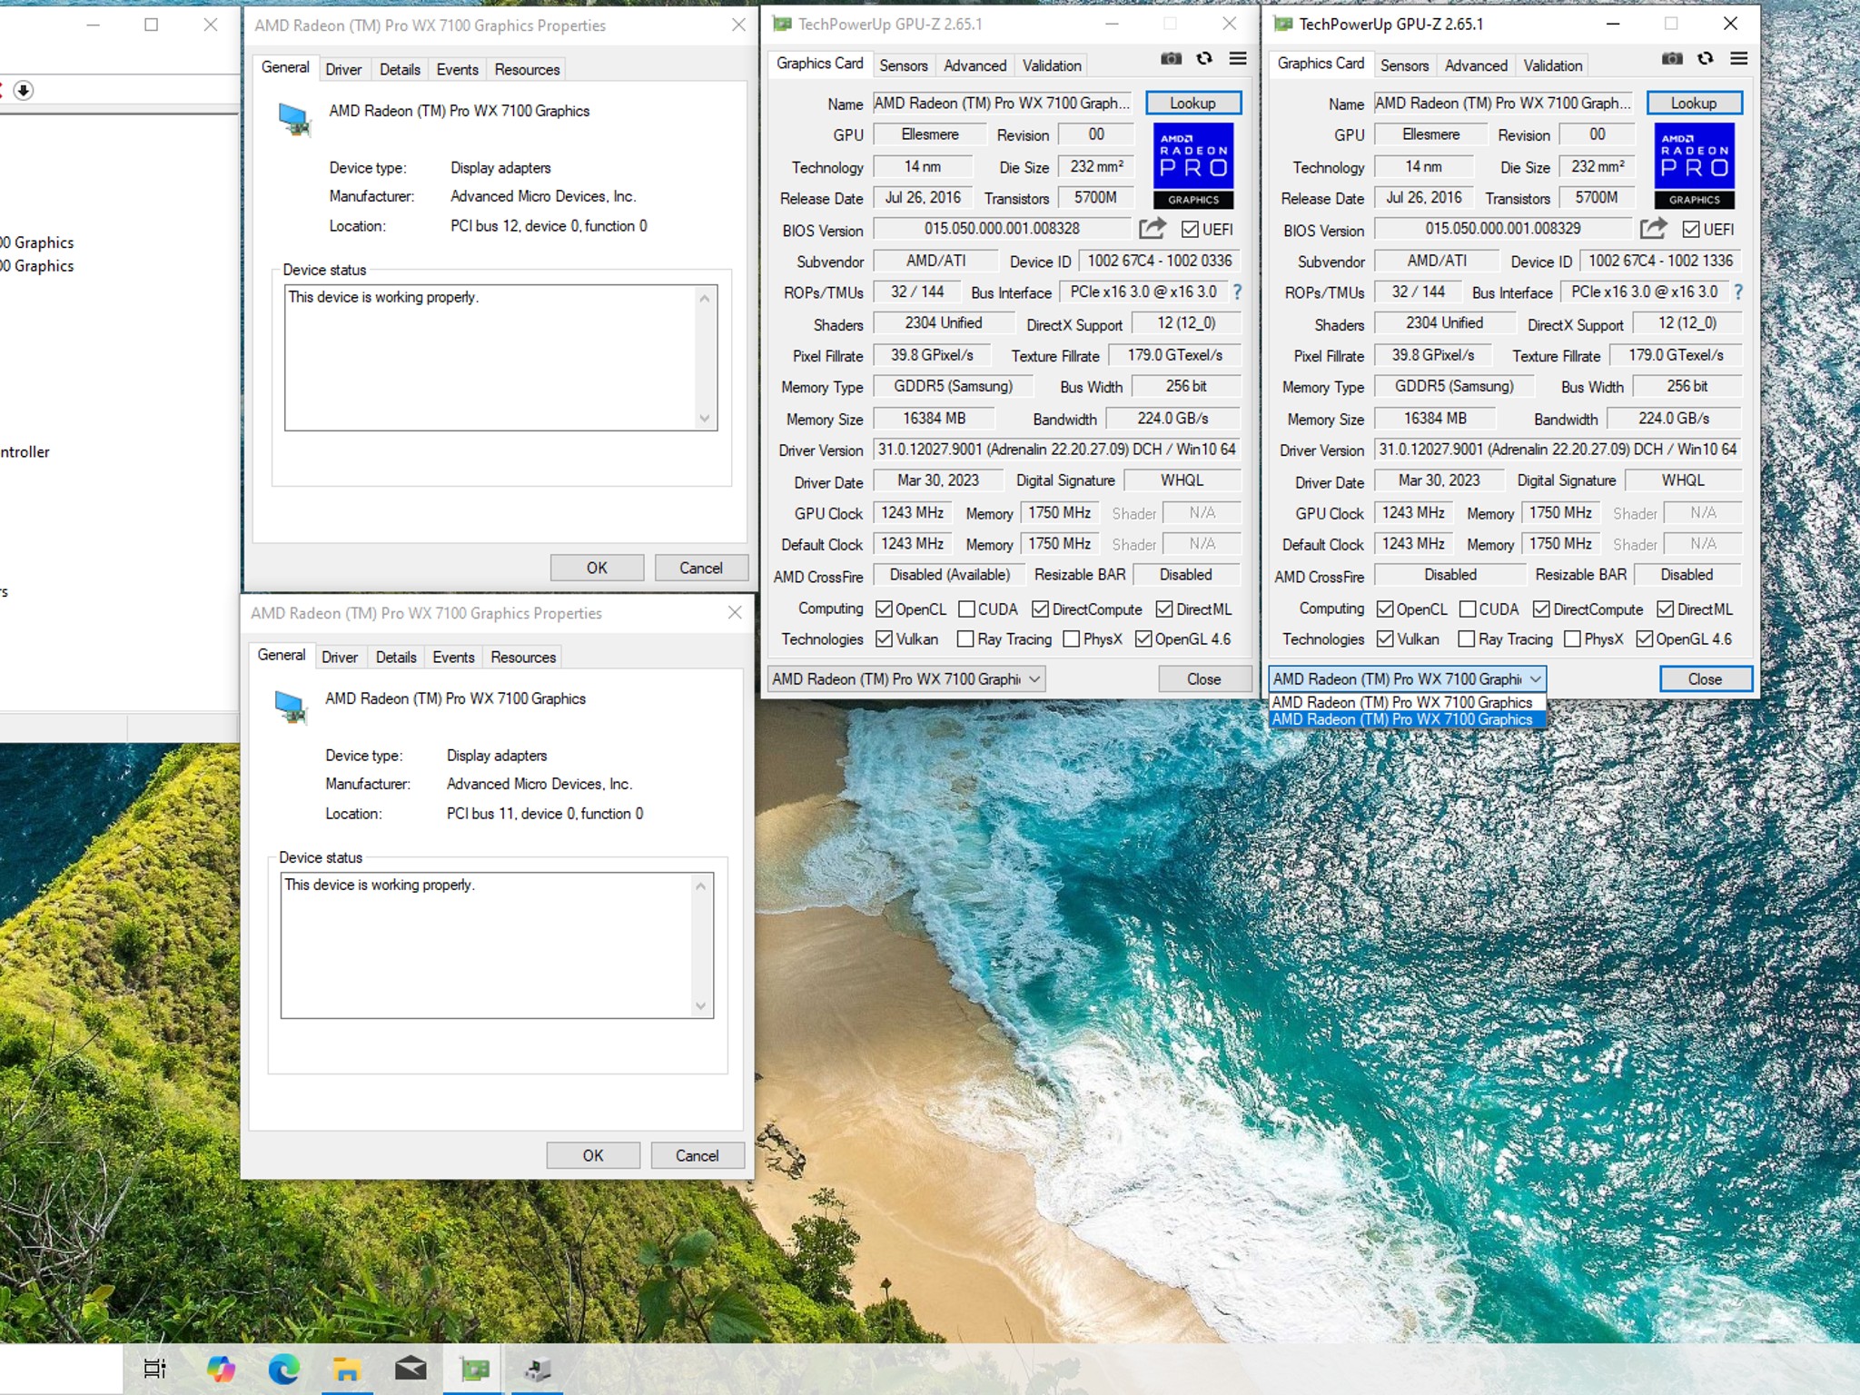Screen dimensions: 1860x1395
Task: Open File Explorer from the taskbar
Action: coord(347,1369)
